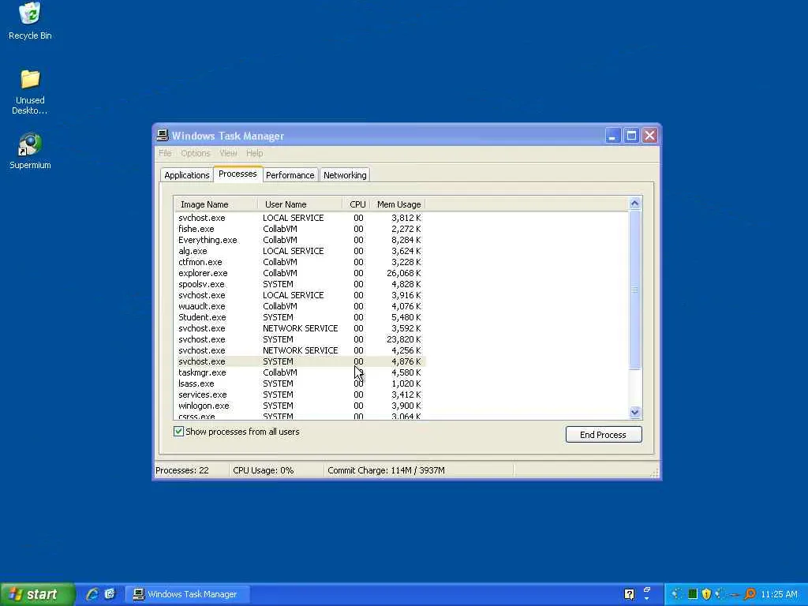Click the orange Everything search tray icon
This screenshot has width=808, height=606.
point(750,594)
